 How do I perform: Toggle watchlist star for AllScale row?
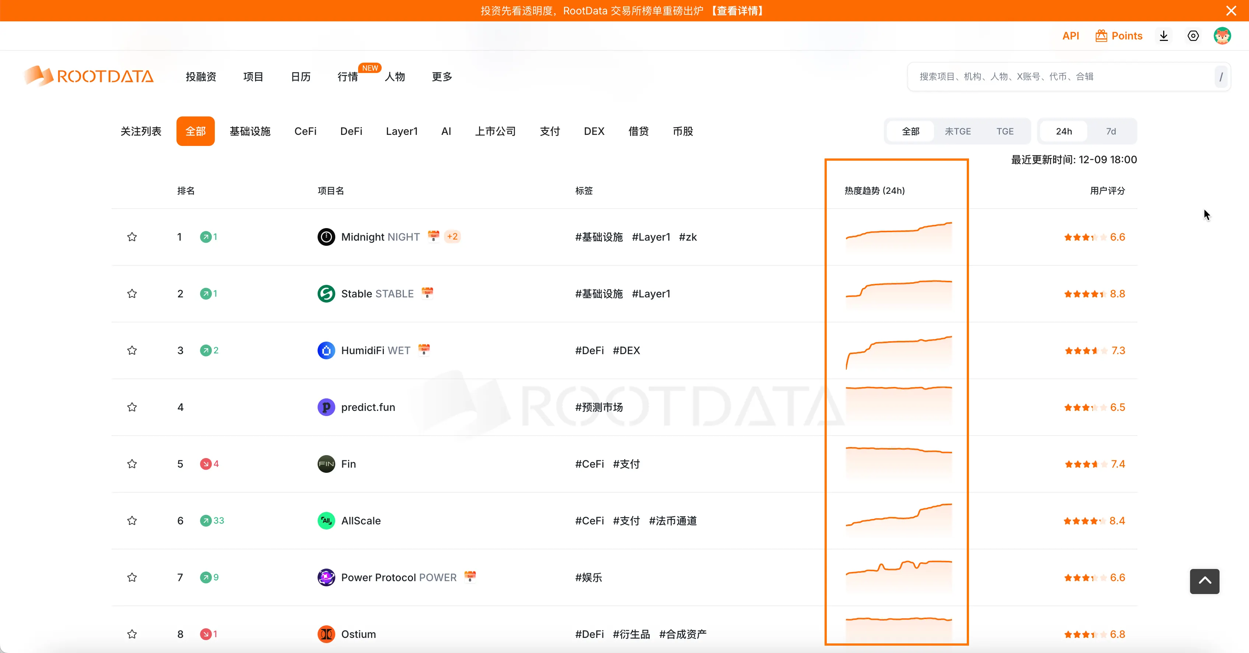pyautogui.click(x=132, y=521)
